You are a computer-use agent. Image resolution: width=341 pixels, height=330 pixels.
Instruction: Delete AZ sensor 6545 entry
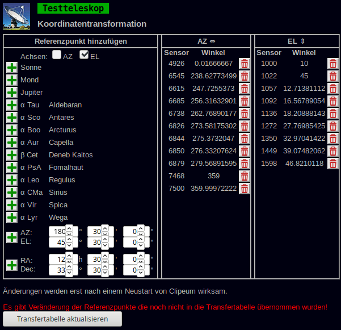click(x=245, y=76)
